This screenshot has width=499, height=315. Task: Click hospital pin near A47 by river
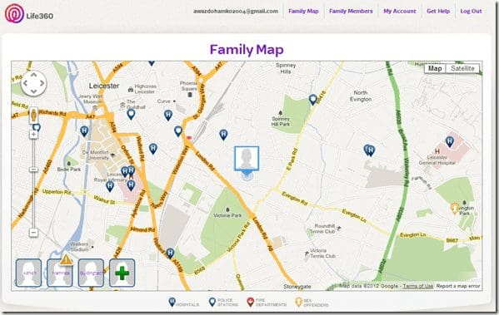(84, 130)
